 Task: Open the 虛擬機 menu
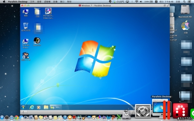47,2
